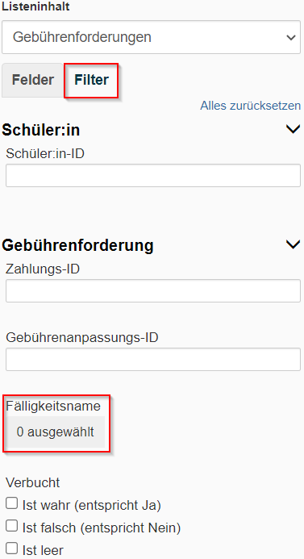Collapse the Schüler:in section chevron
304x559 pixels.
click(x=293, y=129)
